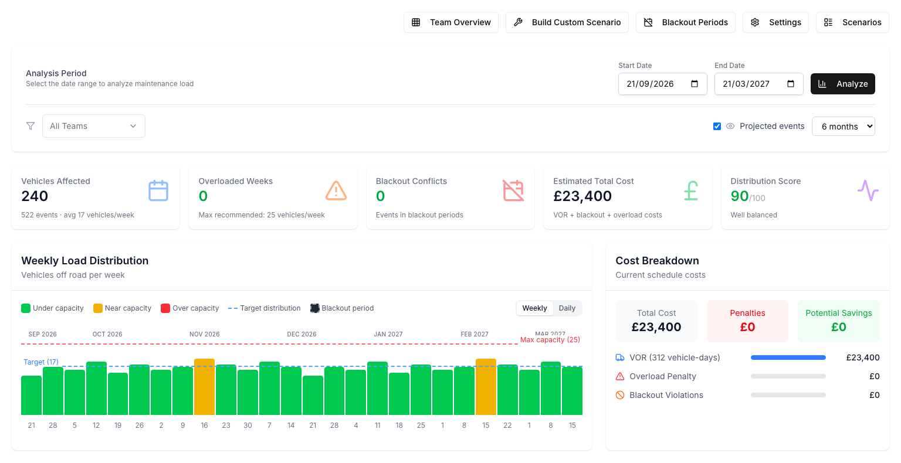
Task: Click the prohibited icon beside Blackout Violations
Action: pyautogui.click(x=620, y=395)
